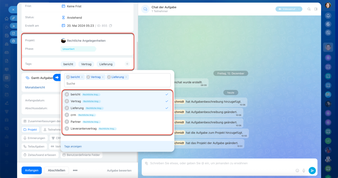This screenshot has height=178, width=338.
Task: Click the Lieferung tag in Tags row
Action: coord(106,64)
